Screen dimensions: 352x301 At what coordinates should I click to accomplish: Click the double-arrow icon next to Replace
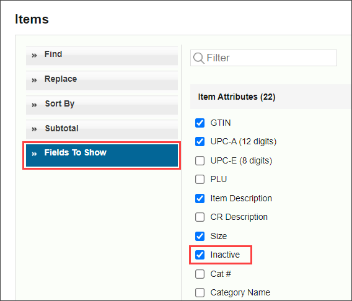[34, 80]
